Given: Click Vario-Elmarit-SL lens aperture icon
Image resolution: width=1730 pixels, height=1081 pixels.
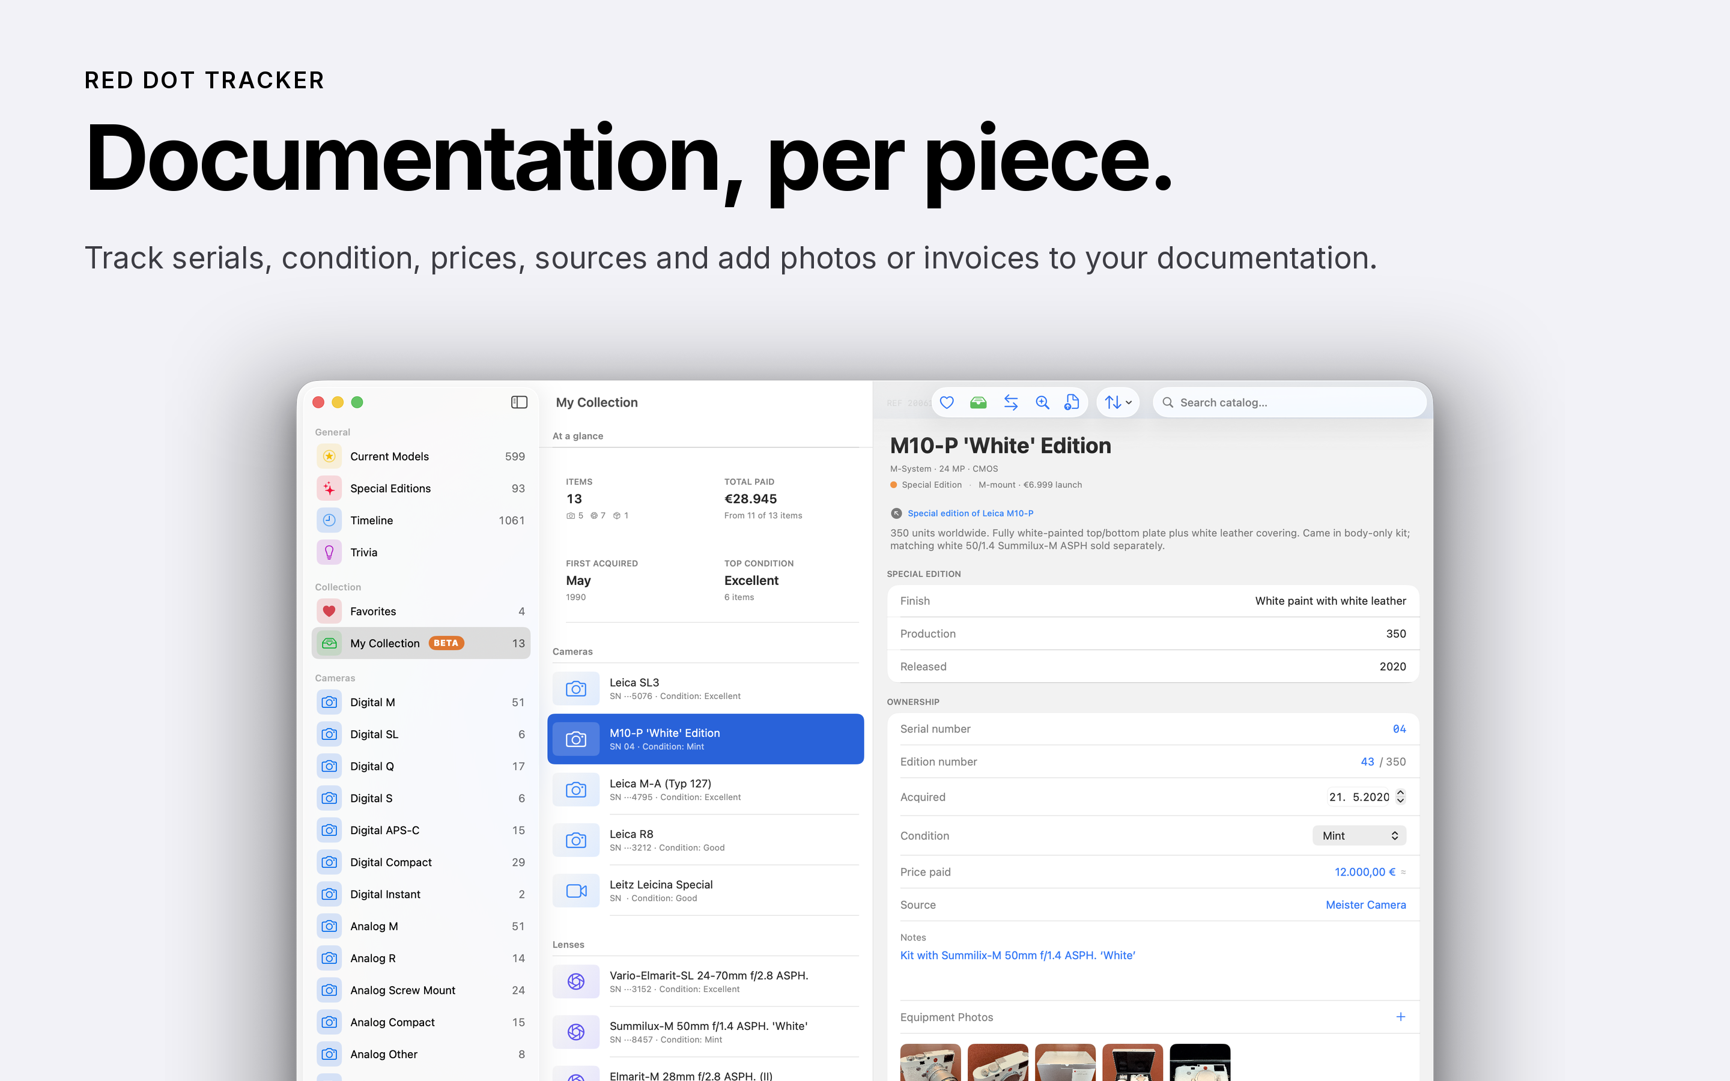Looking at the screenshot, I should point(575,982).
